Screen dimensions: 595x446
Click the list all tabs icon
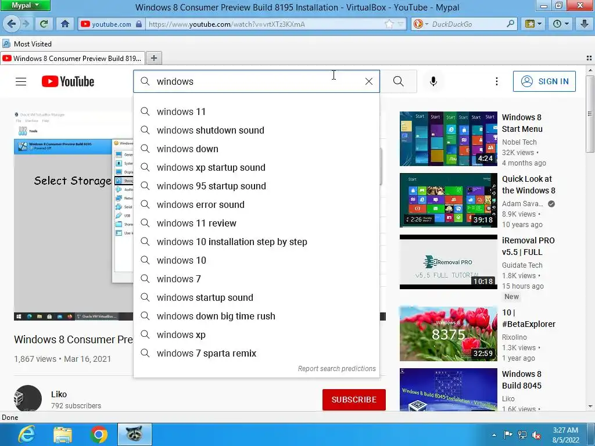pyautogui.click(x=589, y=58)
